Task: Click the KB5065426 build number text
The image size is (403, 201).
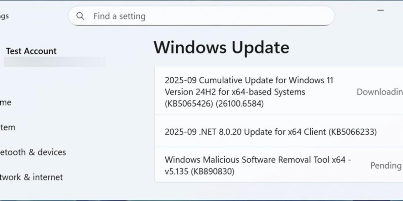Action: pyautogui.click(x=214, y=104)
